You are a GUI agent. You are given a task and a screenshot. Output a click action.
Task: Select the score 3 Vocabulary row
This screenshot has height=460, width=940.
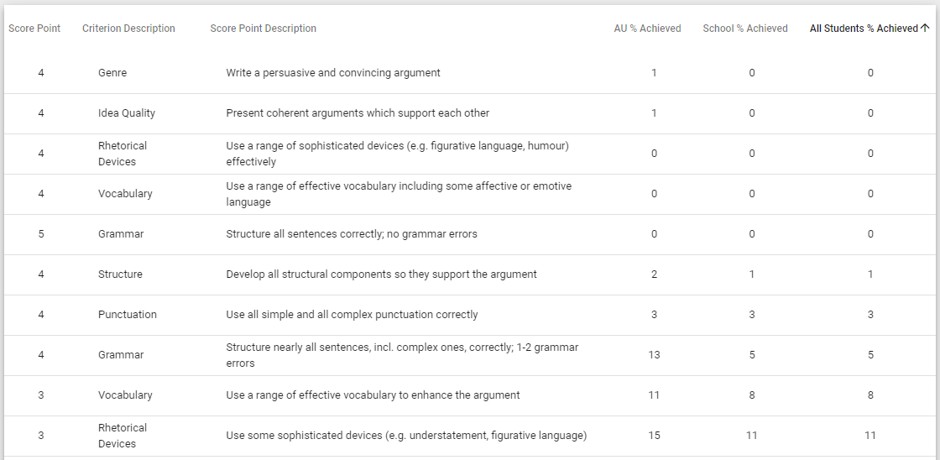pyautogui.click(x=470, y=395)
